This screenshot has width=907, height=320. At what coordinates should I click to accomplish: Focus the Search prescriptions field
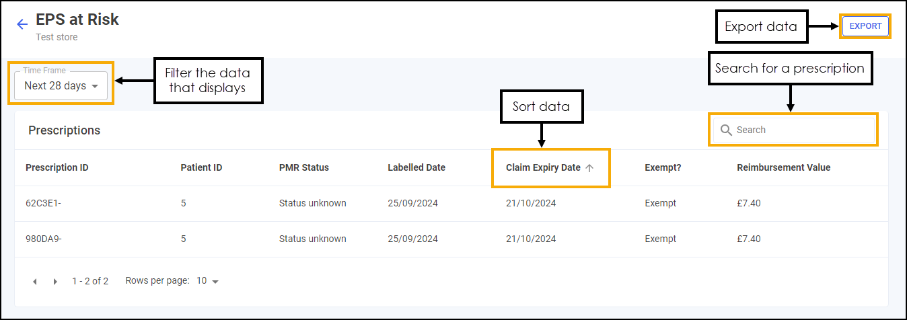pyautogui.click(x=794, y=130)
